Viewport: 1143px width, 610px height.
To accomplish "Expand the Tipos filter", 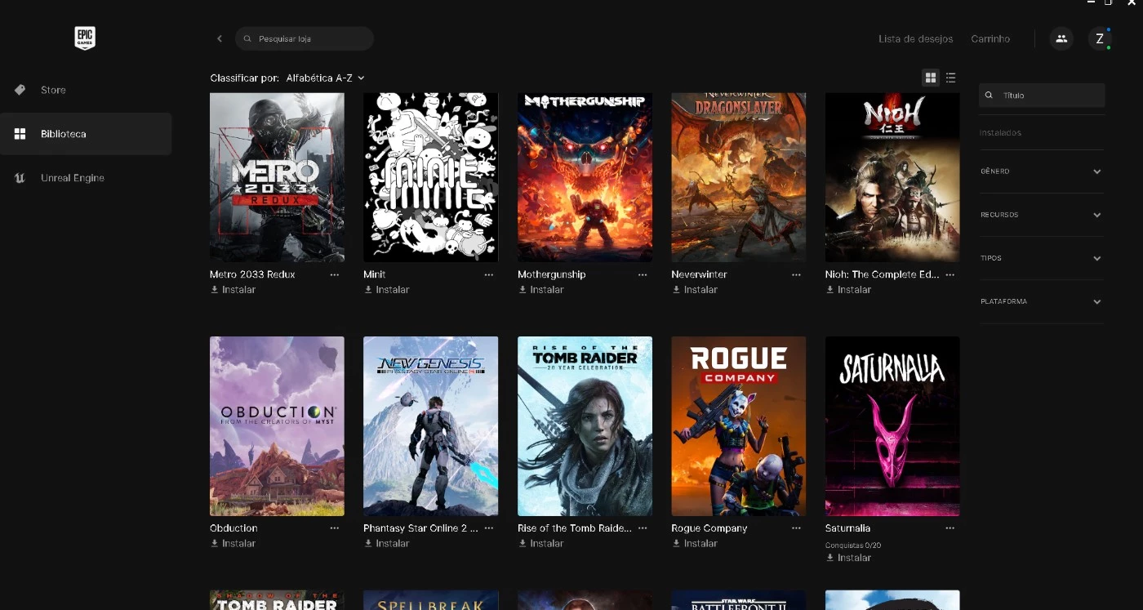I will click(1042, 258).
